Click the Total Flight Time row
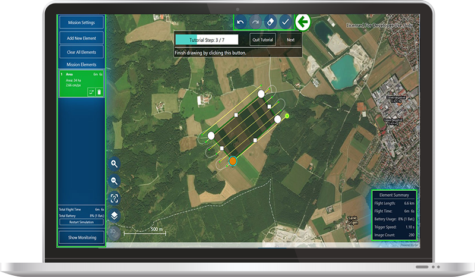 (81, 209)
